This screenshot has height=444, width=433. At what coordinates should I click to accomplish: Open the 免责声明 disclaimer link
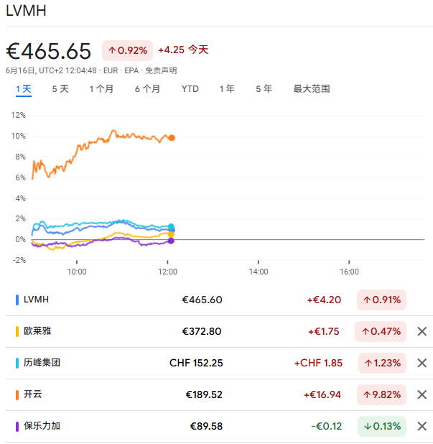[x=161, y=70]
